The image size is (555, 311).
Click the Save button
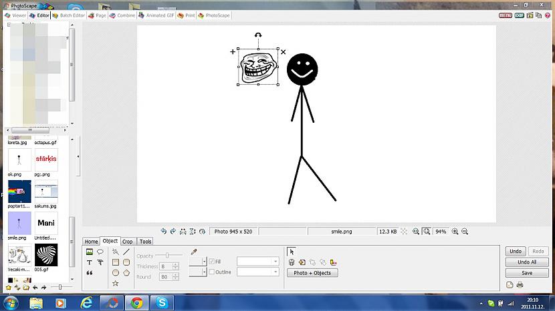click(527, 273)
